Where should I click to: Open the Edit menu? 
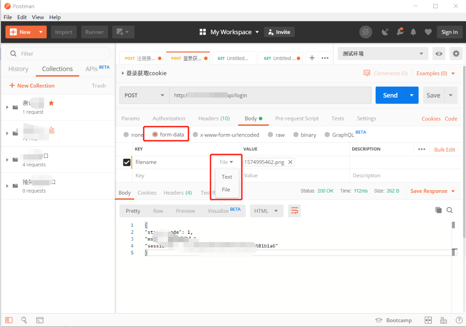22,17
